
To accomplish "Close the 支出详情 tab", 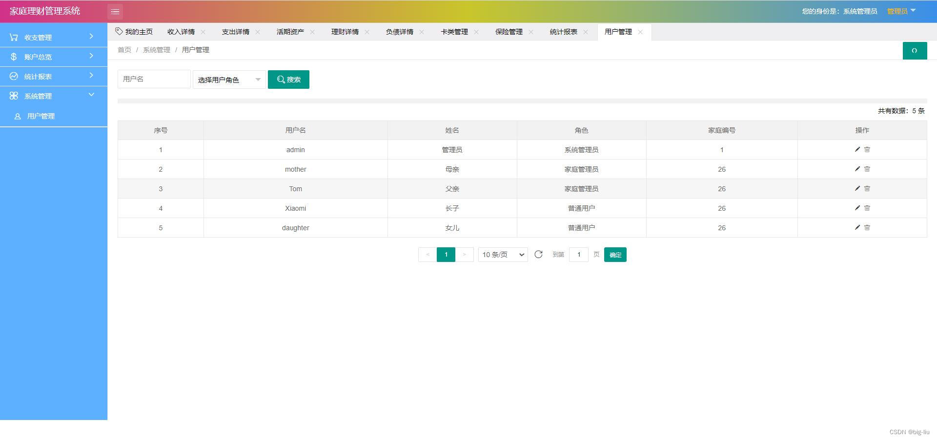I will [x=258, y=32].
